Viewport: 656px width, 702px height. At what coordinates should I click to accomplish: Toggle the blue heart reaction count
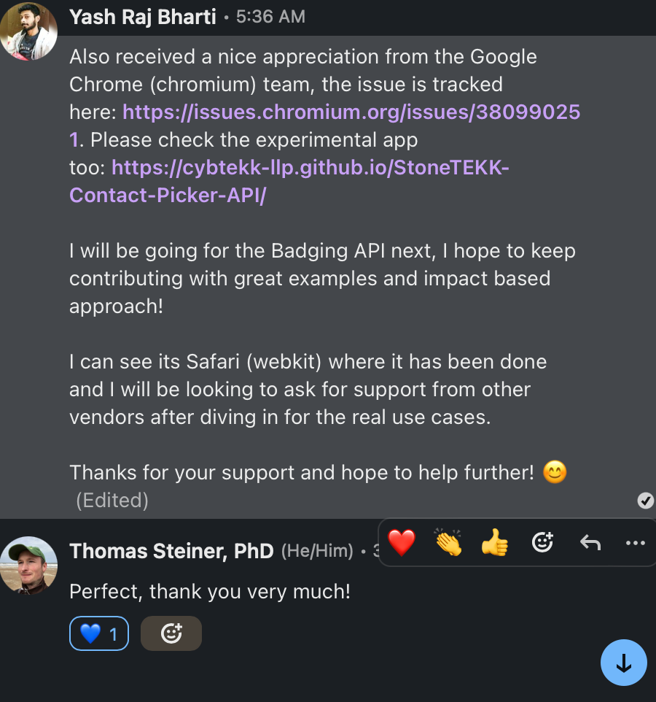[x=99, y=633]
